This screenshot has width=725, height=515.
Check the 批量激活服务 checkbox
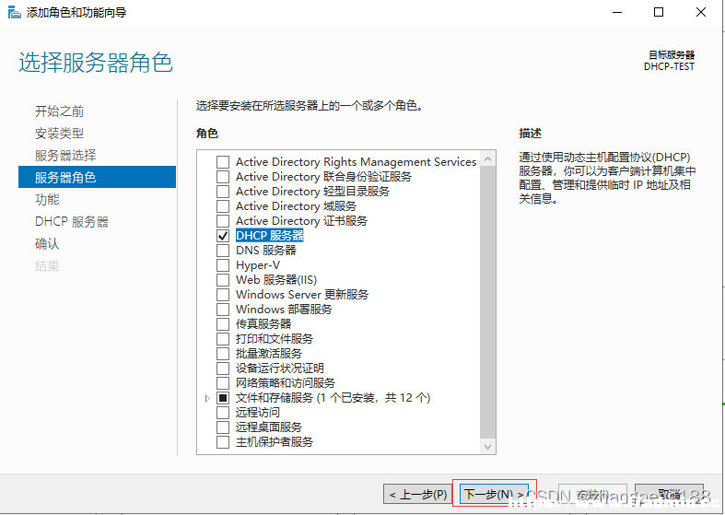pyautogui.click(x=223, y=354)
